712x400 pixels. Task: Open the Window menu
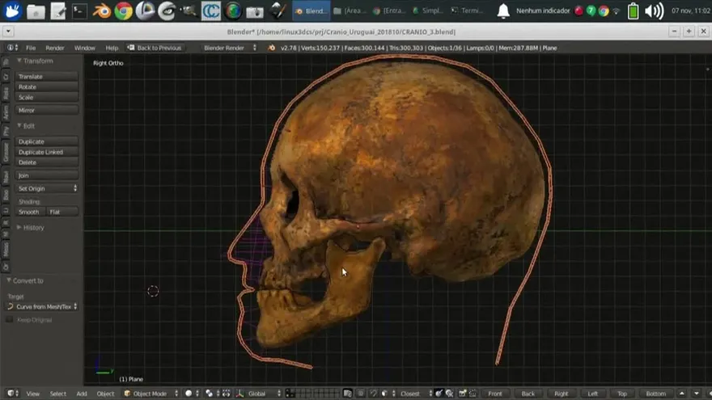(x=84, y=48)
